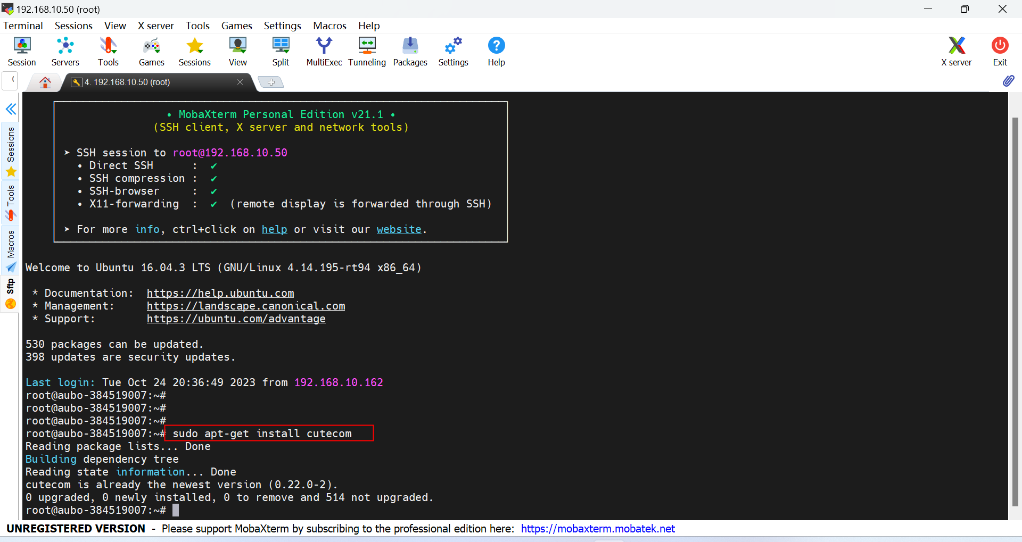The width and height of the screenshot is (1022, 542).
Task: Open the View menu
Action: point(115,26)
